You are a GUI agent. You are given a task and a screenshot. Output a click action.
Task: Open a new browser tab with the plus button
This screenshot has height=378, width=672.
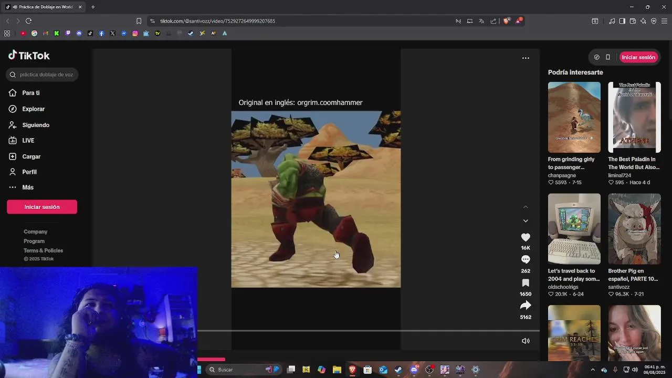(x=93, y=7)
